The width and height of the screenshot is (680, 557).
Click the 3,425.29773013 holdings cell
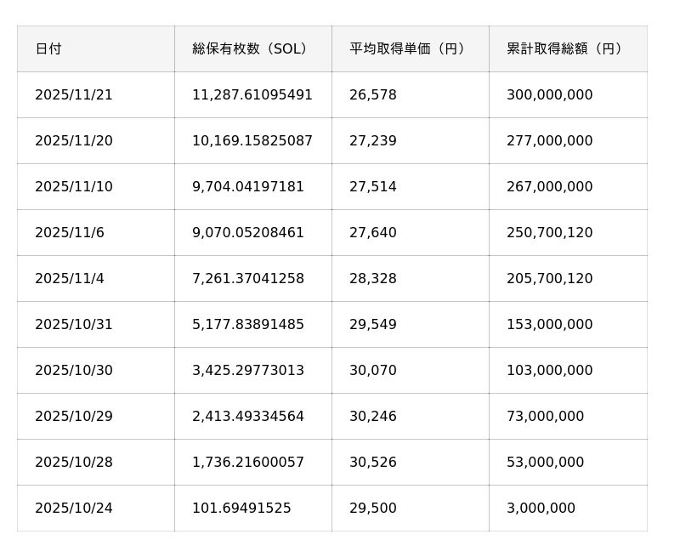pos(248,371)
